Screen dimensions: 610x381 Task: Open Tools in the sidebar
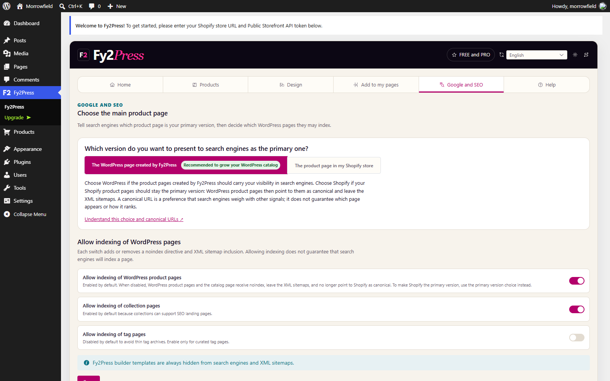30,188
